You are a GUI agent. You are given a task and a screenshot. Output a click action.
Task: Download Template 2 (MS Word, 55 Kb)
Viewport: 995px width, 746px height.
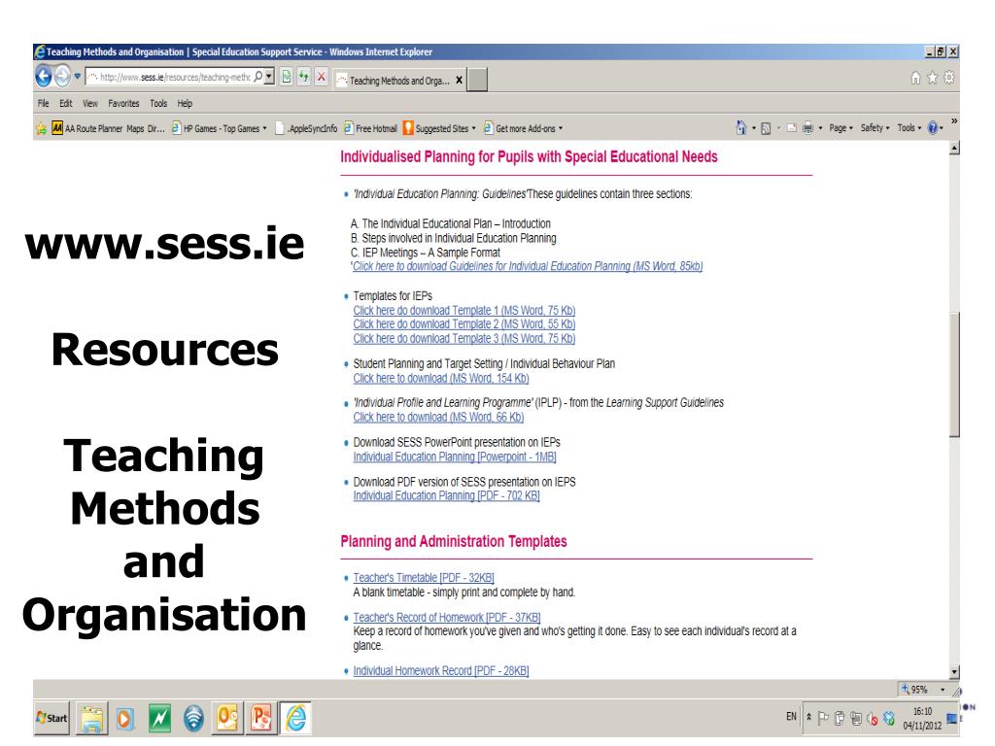[x=463, y=324]
